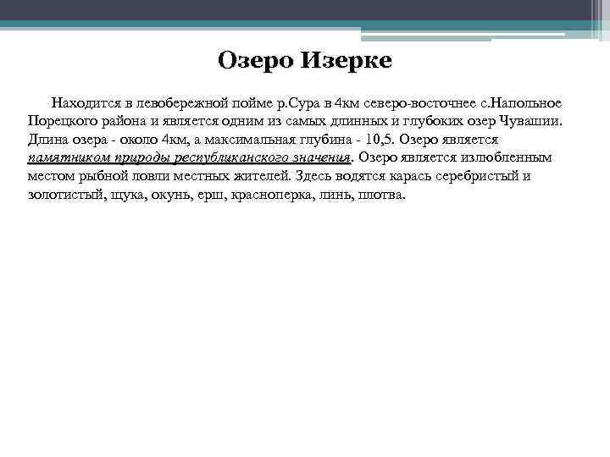Click the words 'карась серебристый'

454,176
